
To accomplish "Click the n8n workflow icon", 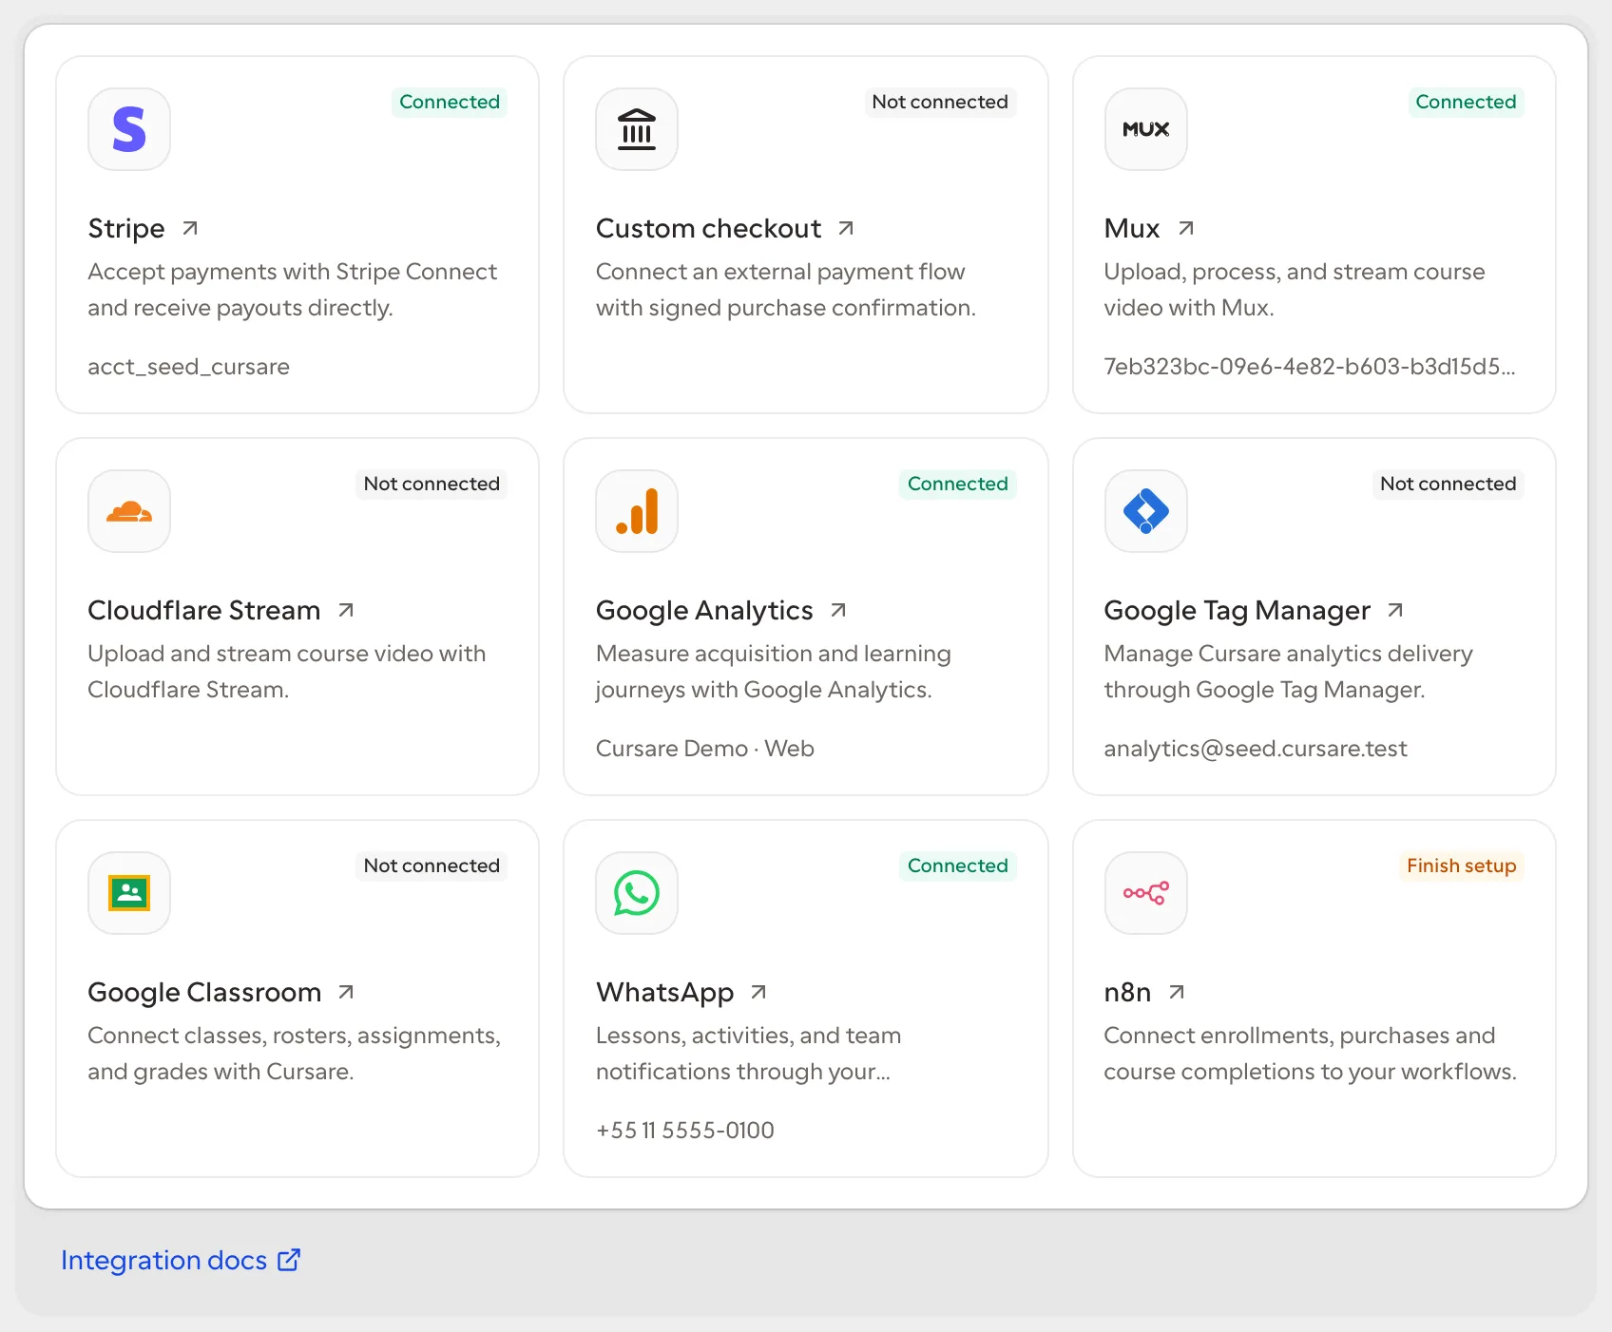I will coord(1145,893).
